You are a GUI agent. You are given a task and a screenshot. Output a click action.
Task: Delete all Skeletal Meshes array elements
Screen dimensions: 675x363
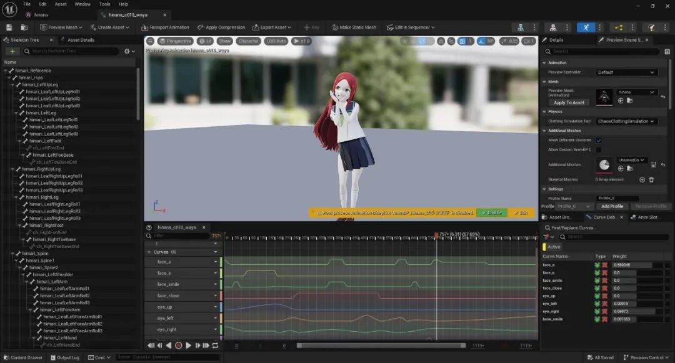point(651,180)
